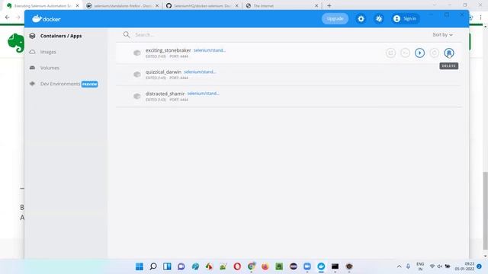Screen dimensions: 488x274
Task: Open Windows taskbar search
Action: 153,266
